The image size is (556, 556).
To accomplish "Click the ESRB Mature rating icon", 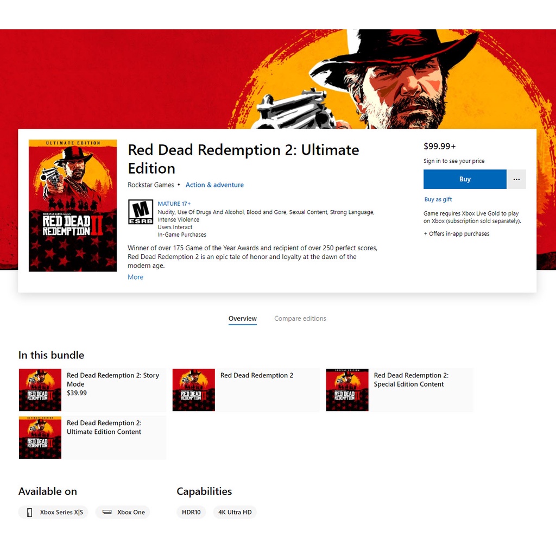I will pyautogui.click(x=140, y=212).
